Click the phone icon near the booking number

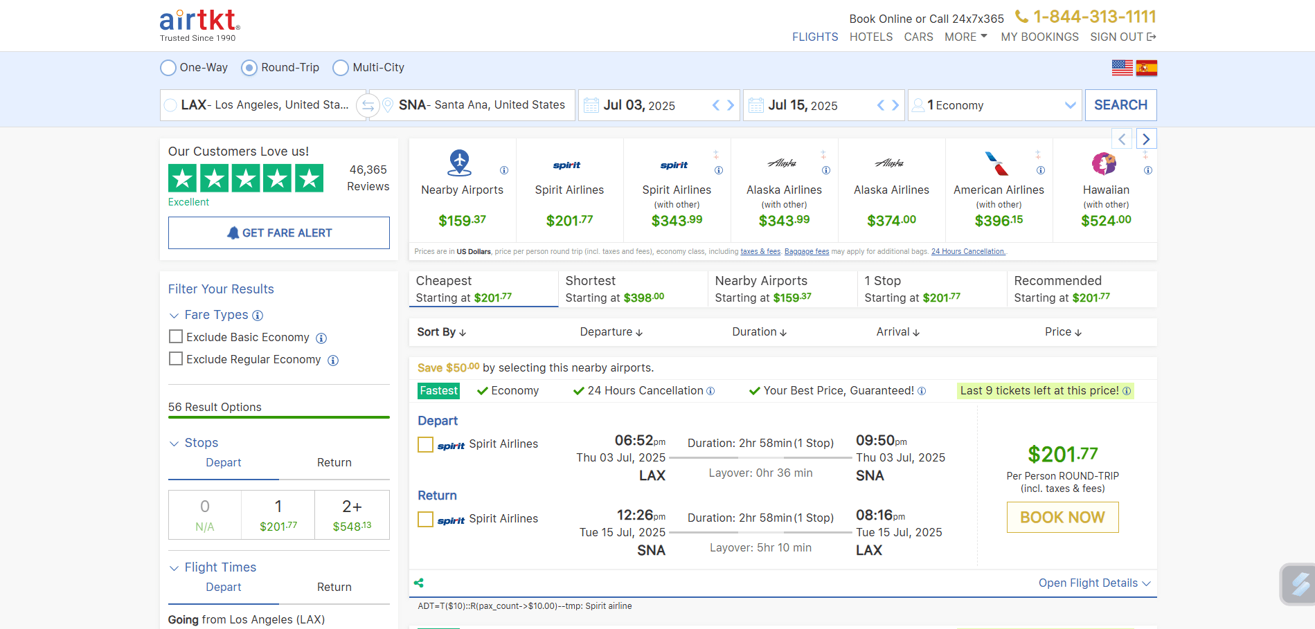(1019, 16)
